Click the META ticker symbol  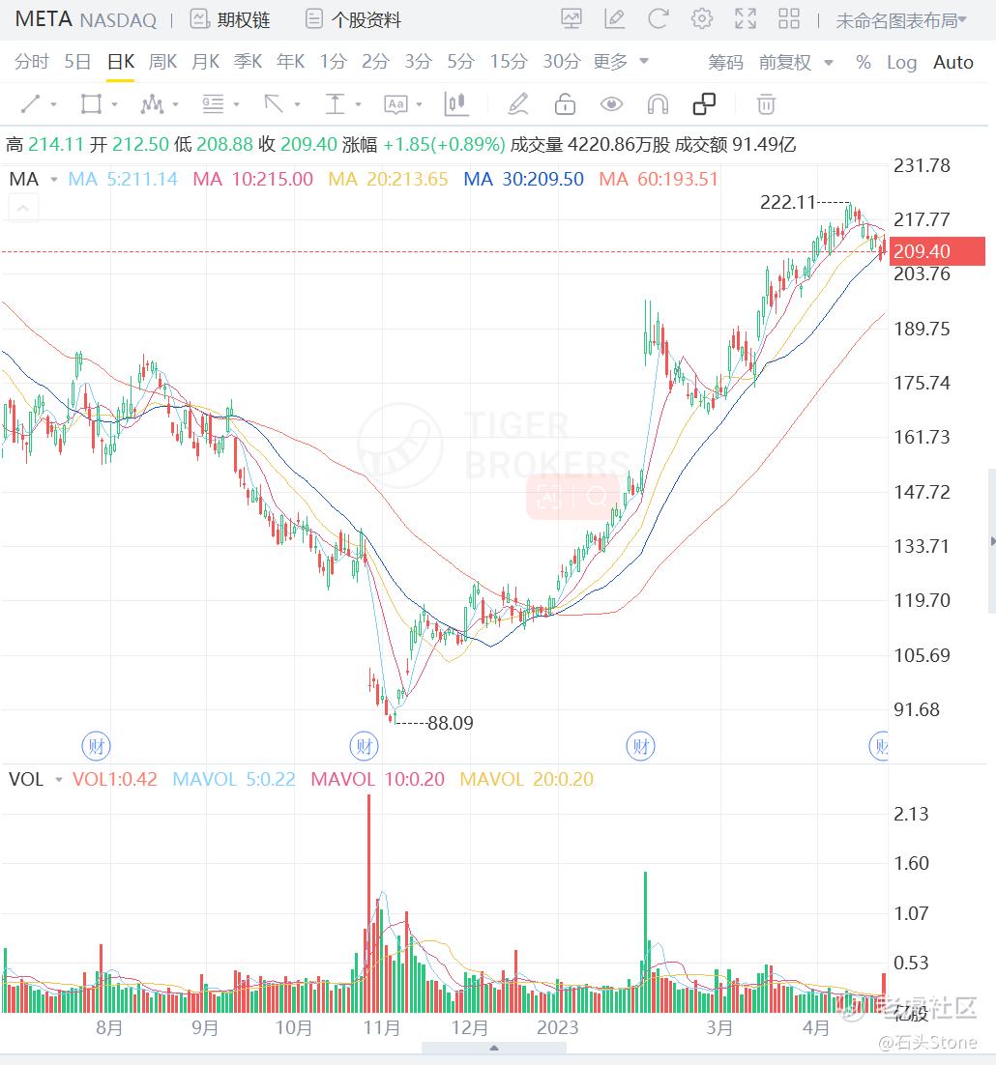[x=44, y=19]
